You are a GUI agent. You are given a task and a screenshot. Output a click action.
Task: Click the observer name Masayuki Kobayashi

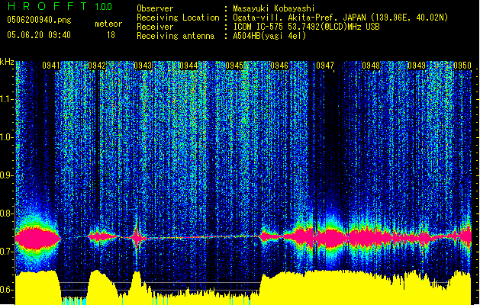pos(274,8)
